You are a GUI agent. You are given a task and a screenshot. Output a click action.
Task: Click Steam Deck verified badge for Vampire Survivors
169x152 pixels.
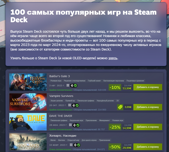point(75,105)
